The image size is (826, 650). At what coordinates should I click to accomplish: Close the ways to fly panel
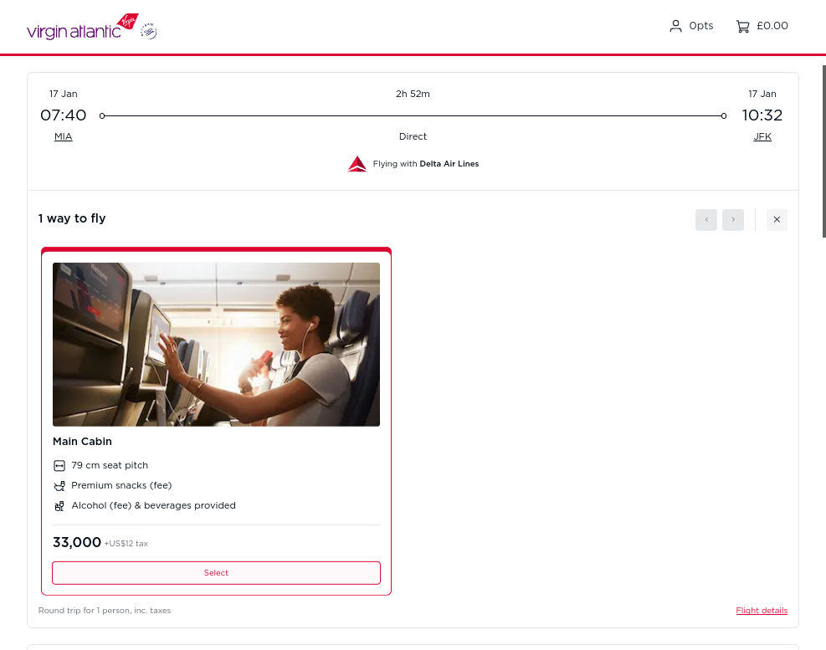[777, 220]
